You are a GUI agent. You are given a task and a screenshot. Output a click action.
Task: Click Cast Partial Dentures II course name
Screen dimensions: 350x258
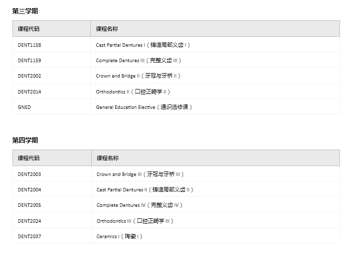click(x=145, y=190)
